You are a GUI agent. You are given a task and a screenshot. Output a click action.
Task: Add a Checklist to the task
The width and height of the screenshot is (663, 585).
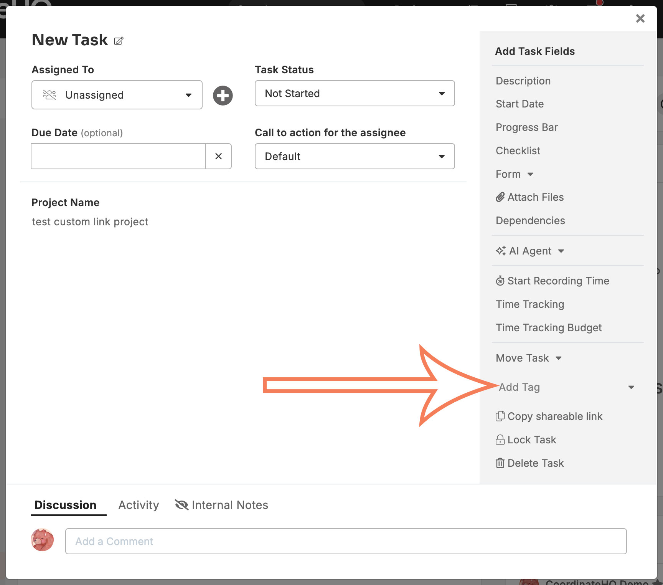click(x=518, y=151)
